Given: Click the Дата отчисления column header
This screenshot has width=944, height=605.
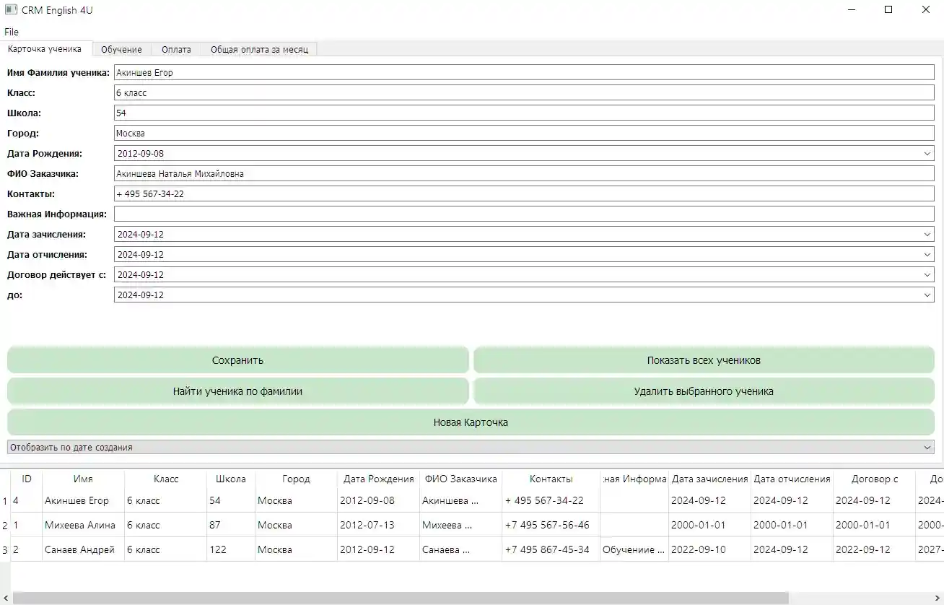Looking at the screenshot, I should coord(792,479).
